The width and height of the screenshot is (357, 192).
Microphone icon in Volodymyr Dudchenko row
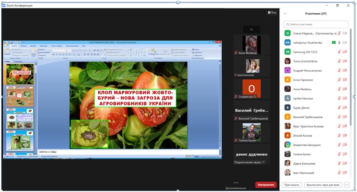339,42
